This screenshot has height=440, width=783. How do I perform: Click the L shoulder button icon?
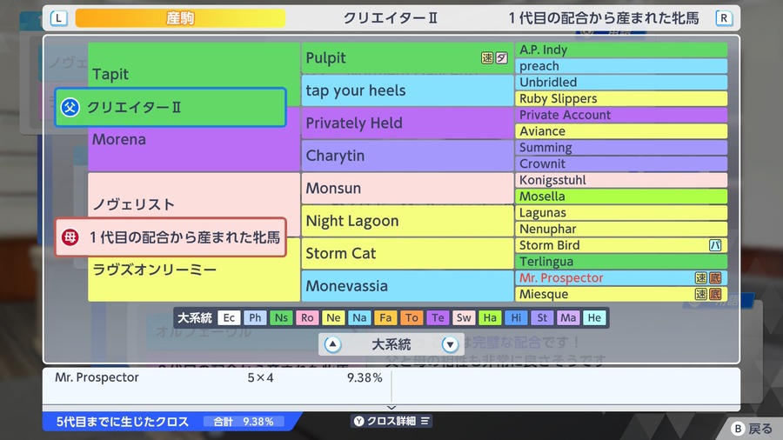[x=59, y=18]
